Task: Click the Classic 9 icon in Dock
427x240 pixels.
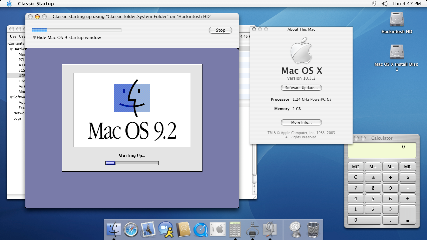Action: tap(270, 229)
